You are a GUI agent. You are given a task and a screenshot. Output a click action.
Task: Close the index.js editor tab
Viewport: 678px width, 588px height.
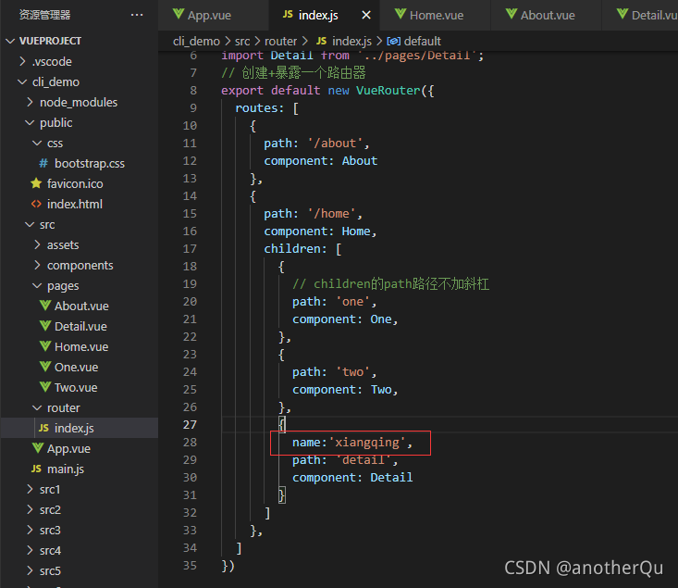coord(366,15)
